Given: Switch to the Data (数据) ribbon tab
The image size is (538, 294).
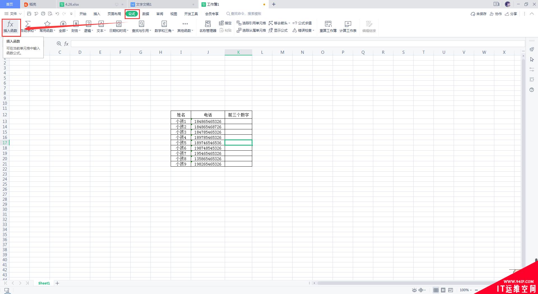Looking at the screenshot, I should tap(146, 14).
